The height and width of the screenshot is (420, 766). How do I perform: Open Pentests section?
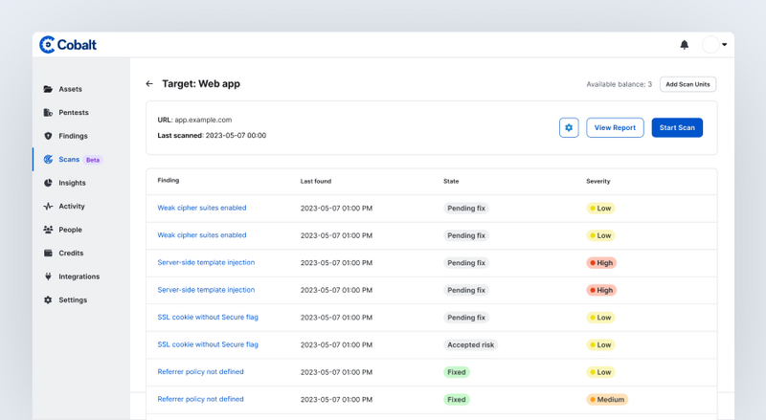pyautogui.click(x=74, y=112)
